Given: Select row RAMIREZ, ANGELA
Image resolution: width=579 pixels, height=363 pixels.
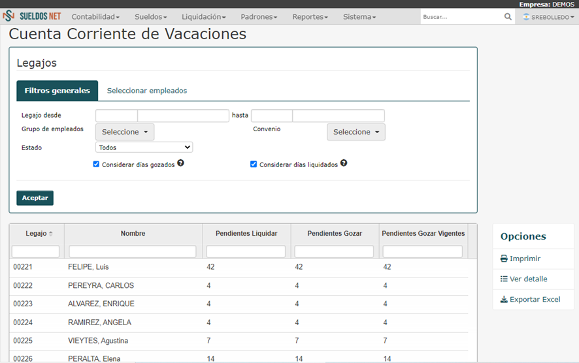Looking at the screenshot, I should point(239,323).
